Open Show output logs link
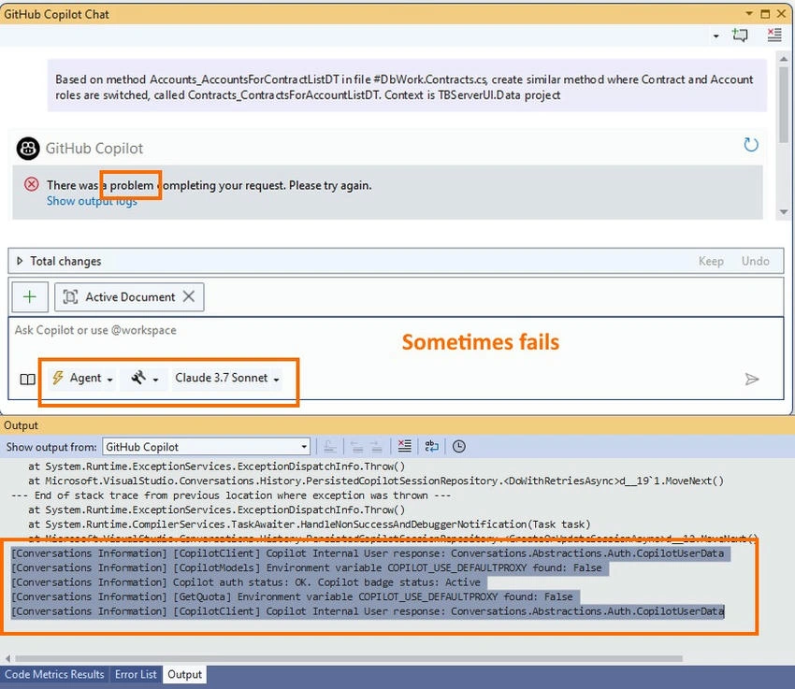The image size is (795, 689). click(92, 201)
